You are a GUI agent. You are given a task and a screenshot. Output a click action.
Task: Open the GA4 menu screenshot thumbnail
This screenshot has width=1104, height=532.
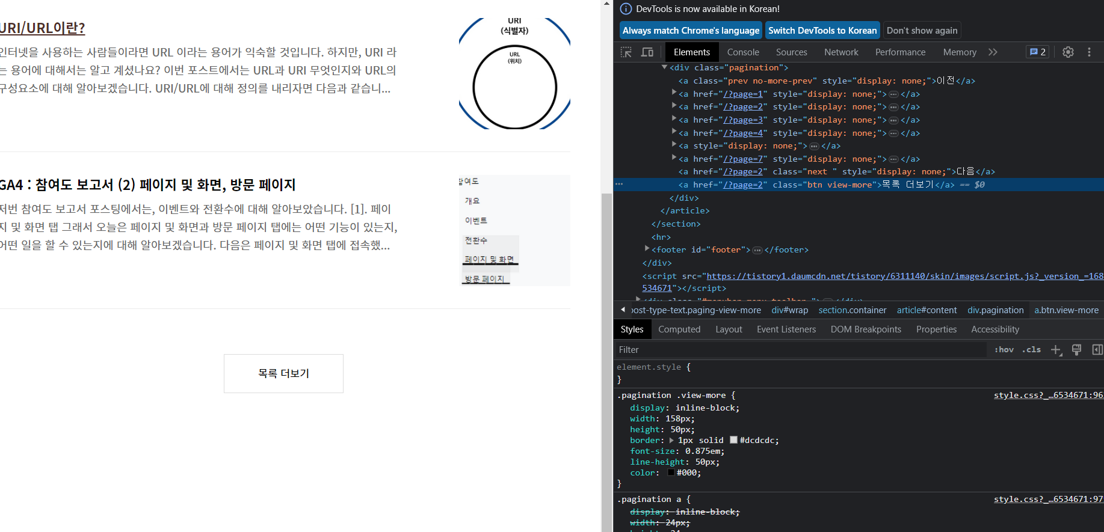[514, 230]
